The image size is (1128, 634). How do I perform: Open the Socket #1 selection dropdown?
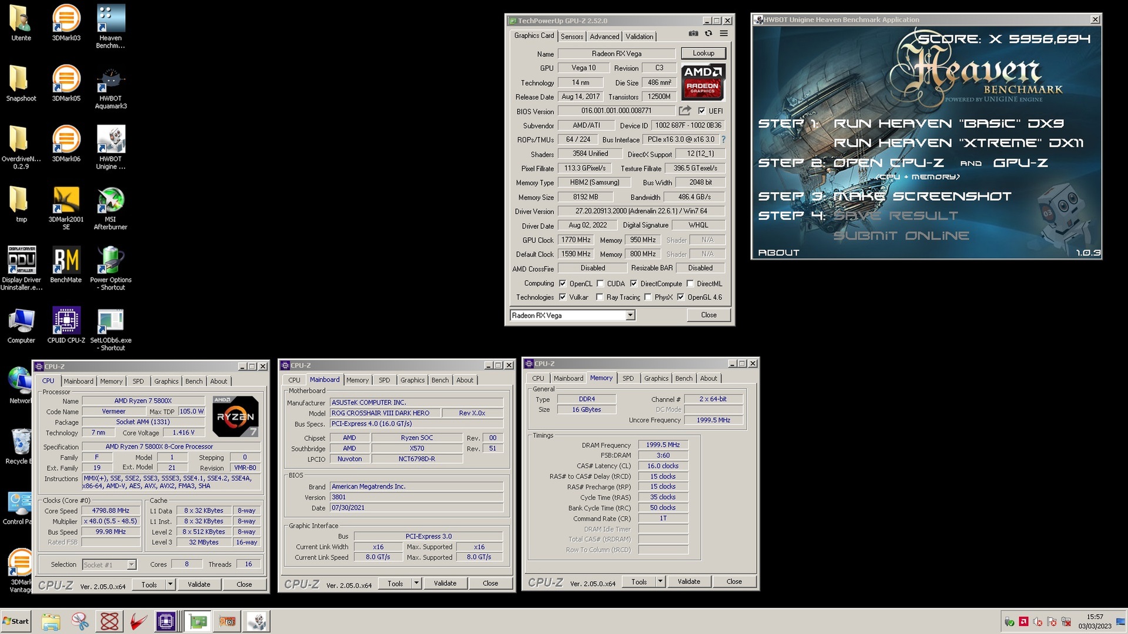pyautogui.click(x=132, y=565)
